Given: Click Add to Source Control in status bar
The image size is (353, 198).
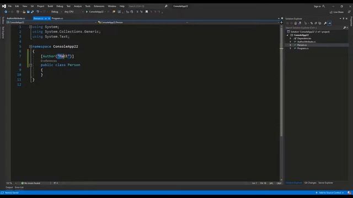Looking at the screenshot, I should [x=330, y=193].
